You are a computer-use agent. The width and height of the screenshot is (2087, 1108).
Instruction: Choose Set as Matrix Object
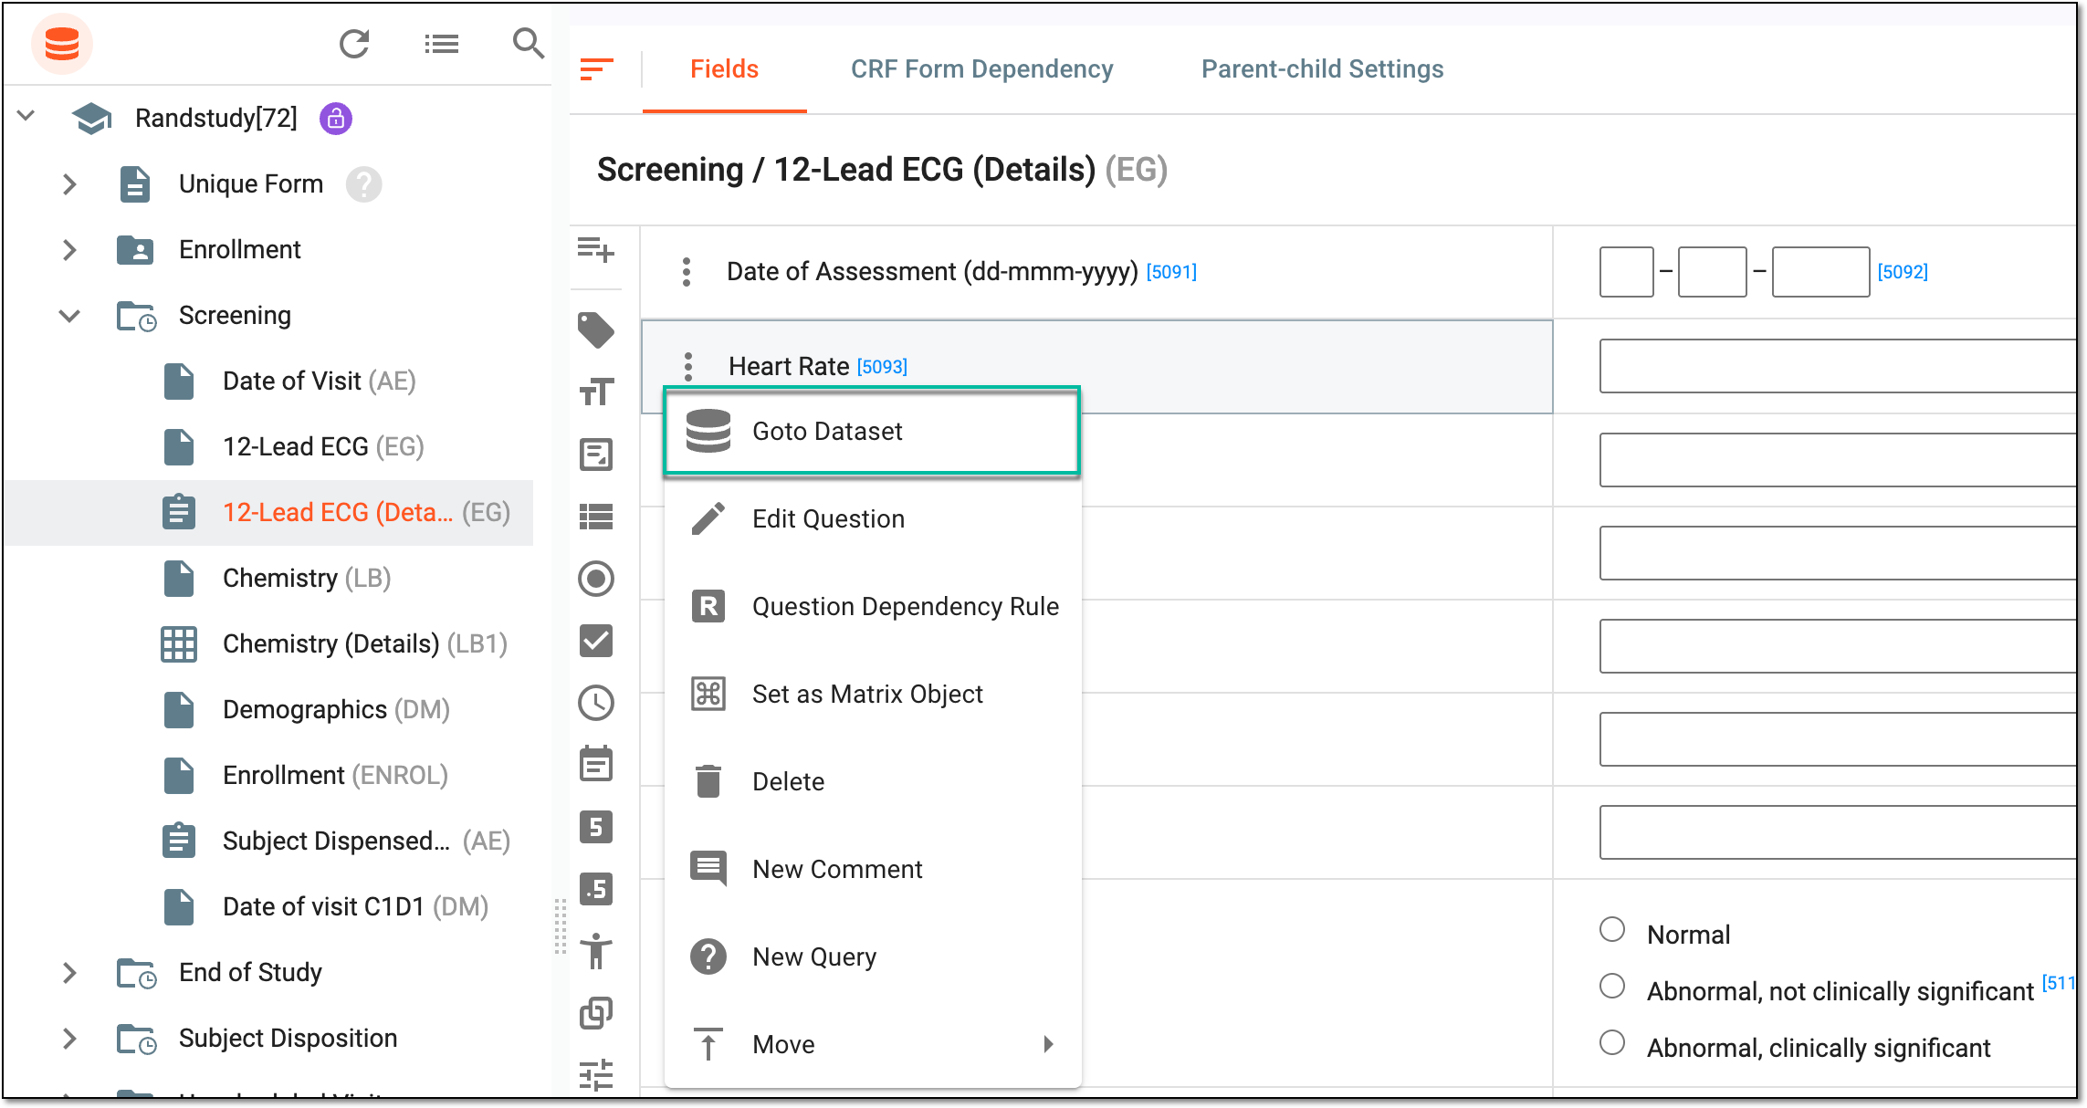872,694
